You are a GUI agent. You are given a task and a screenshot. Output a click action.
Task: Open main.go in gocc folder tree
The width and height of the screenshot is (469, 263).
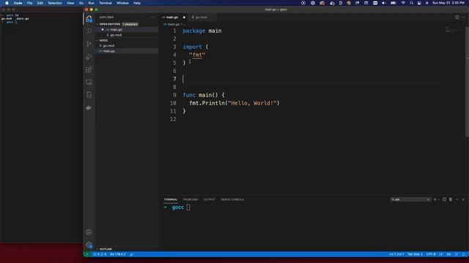point(128,51)
